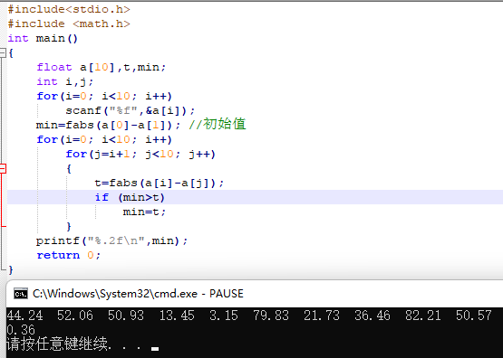Click the green comment '//初始值'
503x358 pixels.
pyautogui.click(x=218, y=124)
